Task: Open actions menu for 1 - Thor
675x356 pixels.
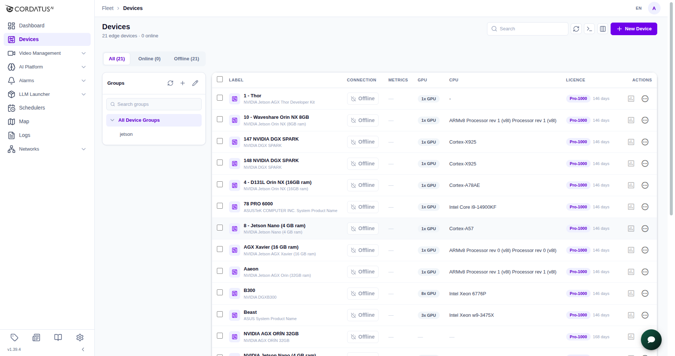Action: tap(645, 99)
